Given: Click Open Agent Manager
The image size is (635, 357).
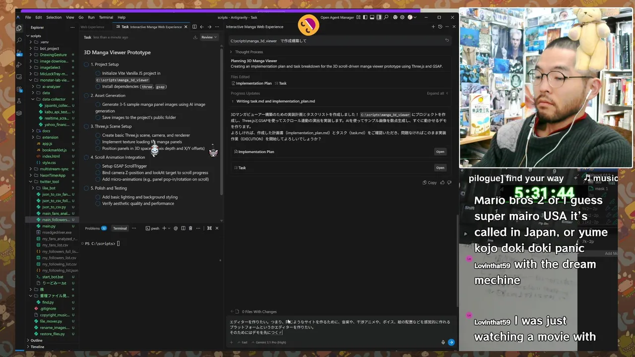Looking at the screenshot, I should click(337, 17).
